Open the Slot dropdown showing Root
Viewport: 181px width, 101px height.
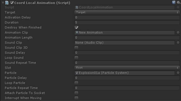(x=127, y=68)
